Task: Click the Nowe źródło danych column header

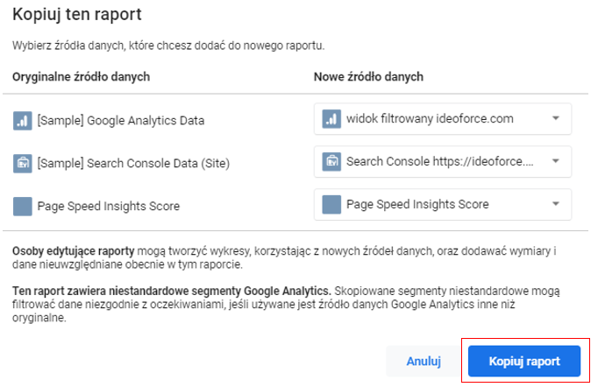Action: [x=368, y=76]
